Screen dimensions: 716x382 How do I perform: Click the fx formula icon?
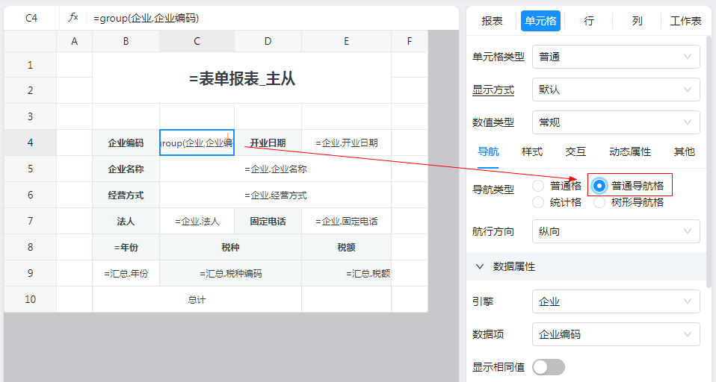(72, 17)
